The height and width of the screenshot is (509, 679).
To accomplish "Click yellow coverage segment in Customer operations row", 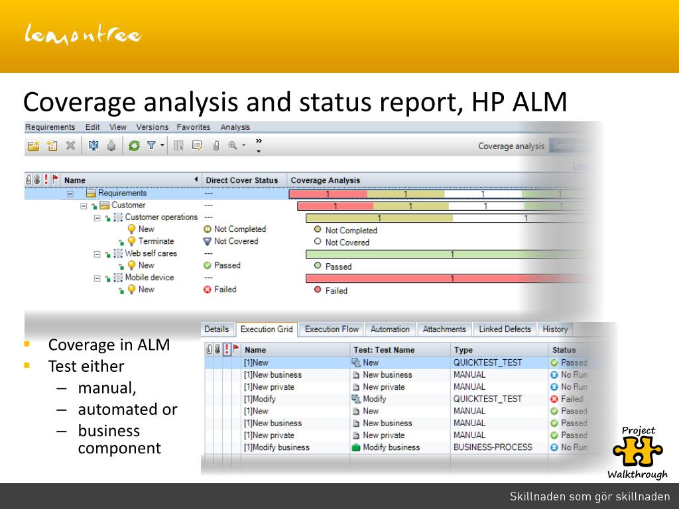I will (x=380, y=218).
